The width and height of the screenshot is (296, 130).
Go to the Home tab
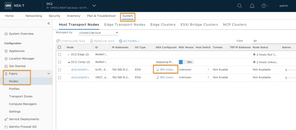(x=10, y=16)
